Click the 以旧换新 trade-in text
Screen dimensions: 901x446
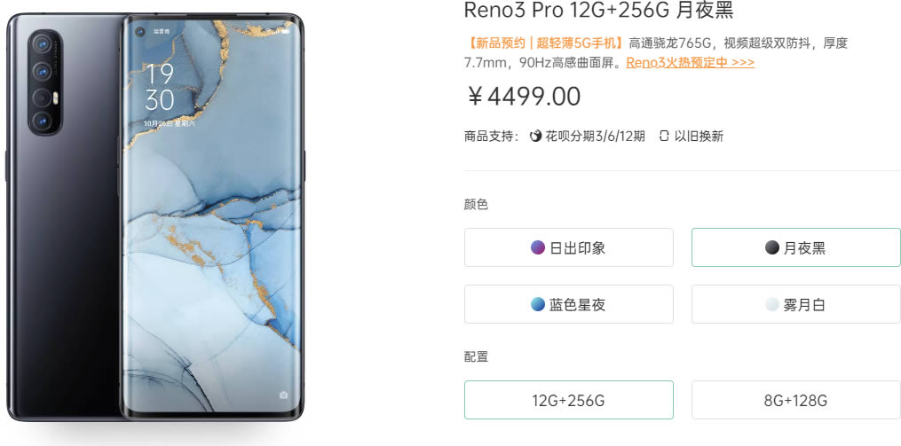coord(699,137)
